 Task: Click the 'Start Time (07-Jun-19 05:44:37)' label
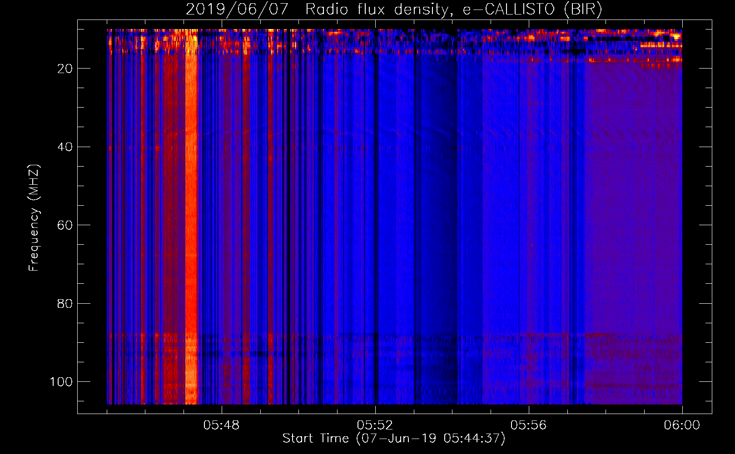pos(394,439)
